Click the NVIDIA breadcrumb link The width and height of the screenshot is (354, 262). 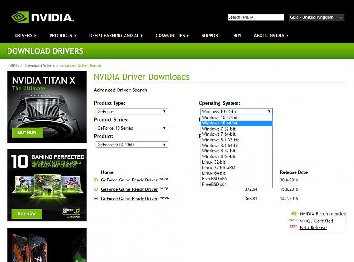tap(13, 65)
